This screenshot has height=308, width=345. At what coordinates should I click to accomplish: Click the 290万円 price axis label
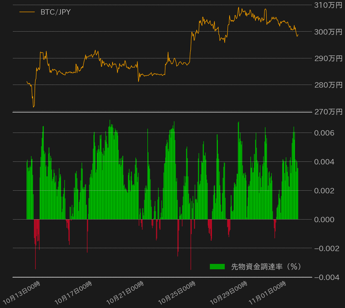(328, 58)
